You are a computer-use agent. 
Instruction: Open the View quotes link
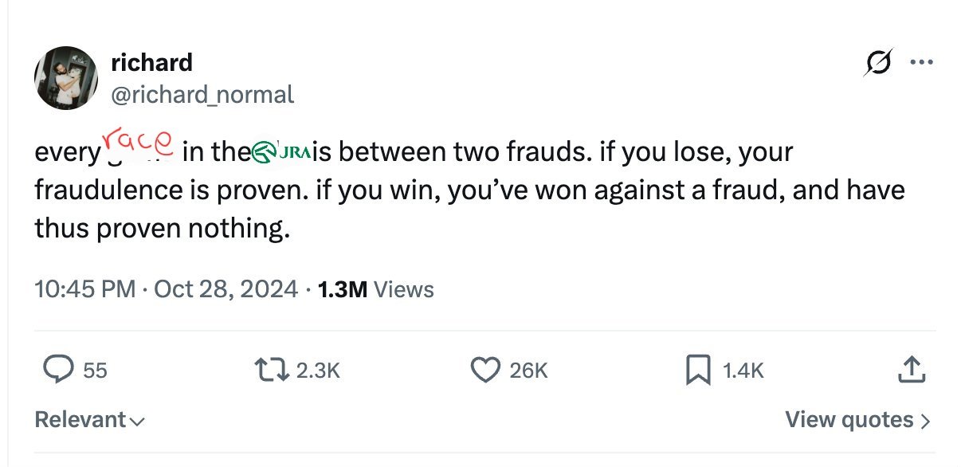(857, 420)
